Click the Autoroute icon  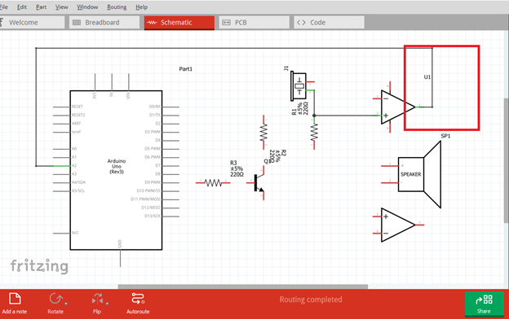point(138,299)
